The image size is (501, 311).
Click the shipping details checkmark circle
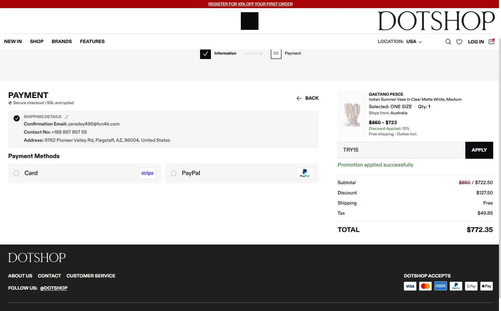[17, 118]
